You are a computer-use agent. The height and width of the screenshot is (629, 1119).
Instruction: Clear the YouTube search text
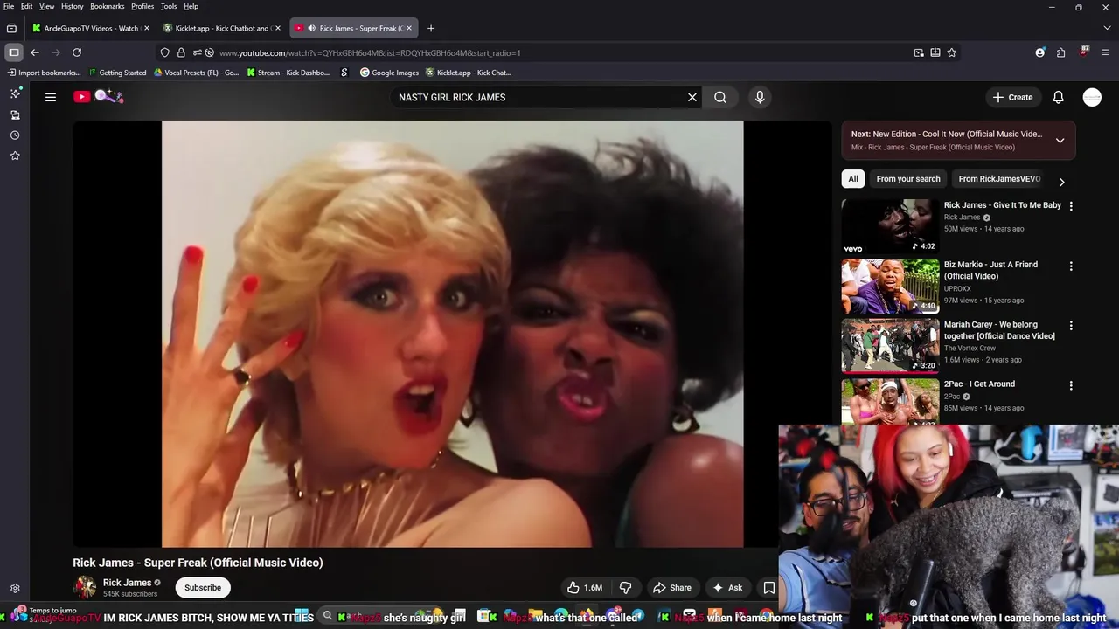coord(692,97)
